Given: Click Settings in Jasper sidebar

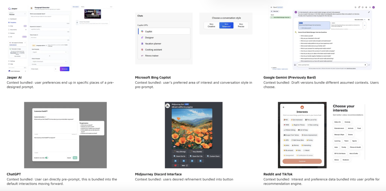Looking at the screenshot, I should pos(12,61).
